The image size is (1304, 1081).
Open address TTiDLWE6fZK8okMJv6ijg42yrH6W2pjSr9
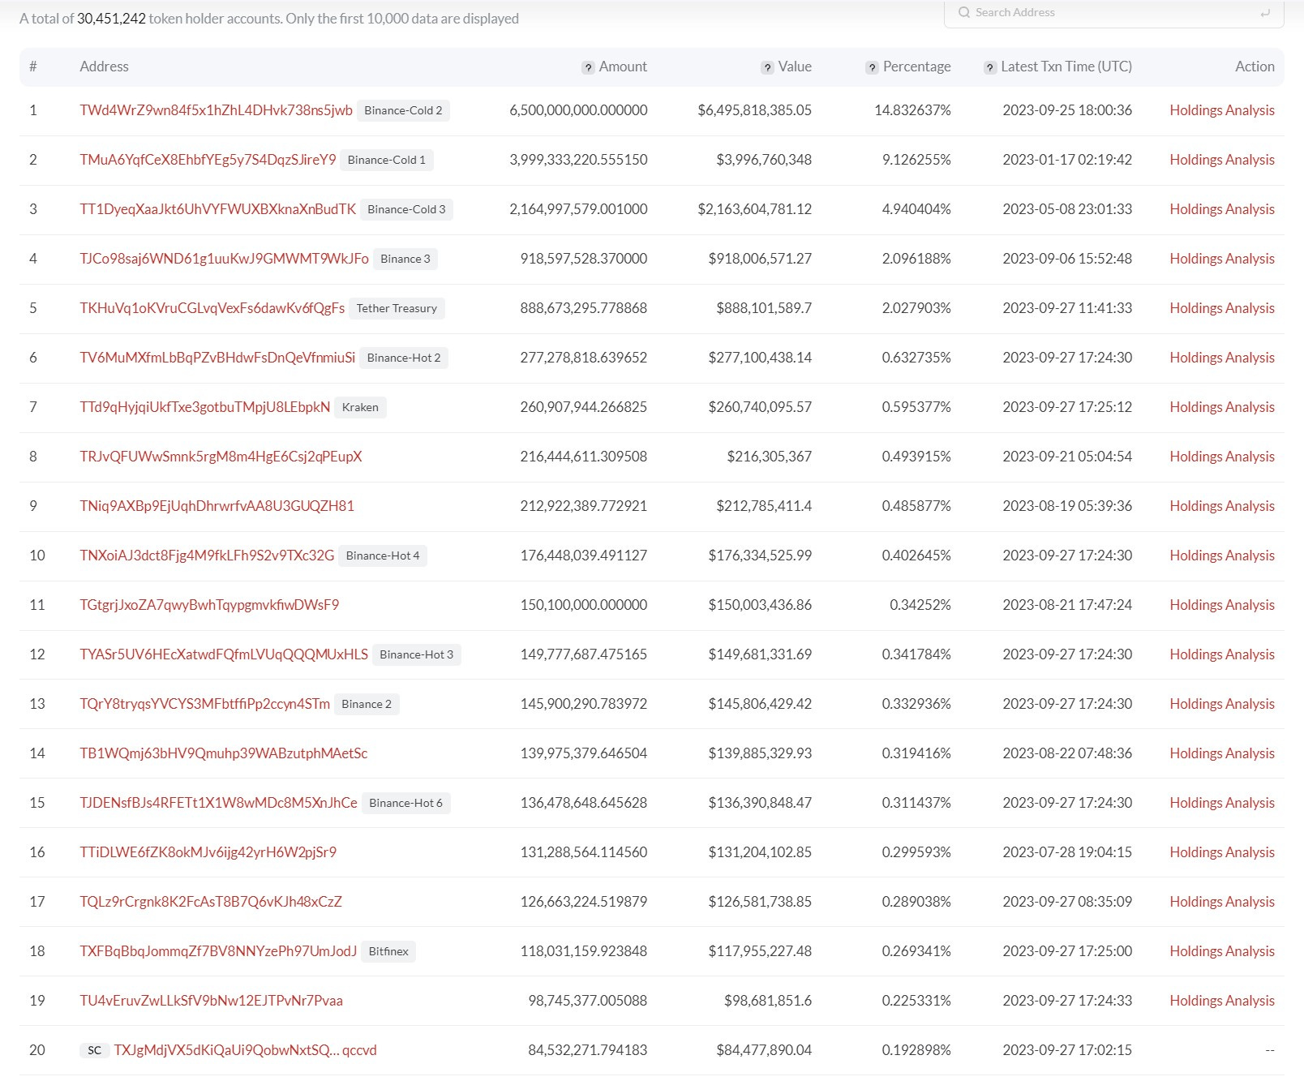[208, 852]
